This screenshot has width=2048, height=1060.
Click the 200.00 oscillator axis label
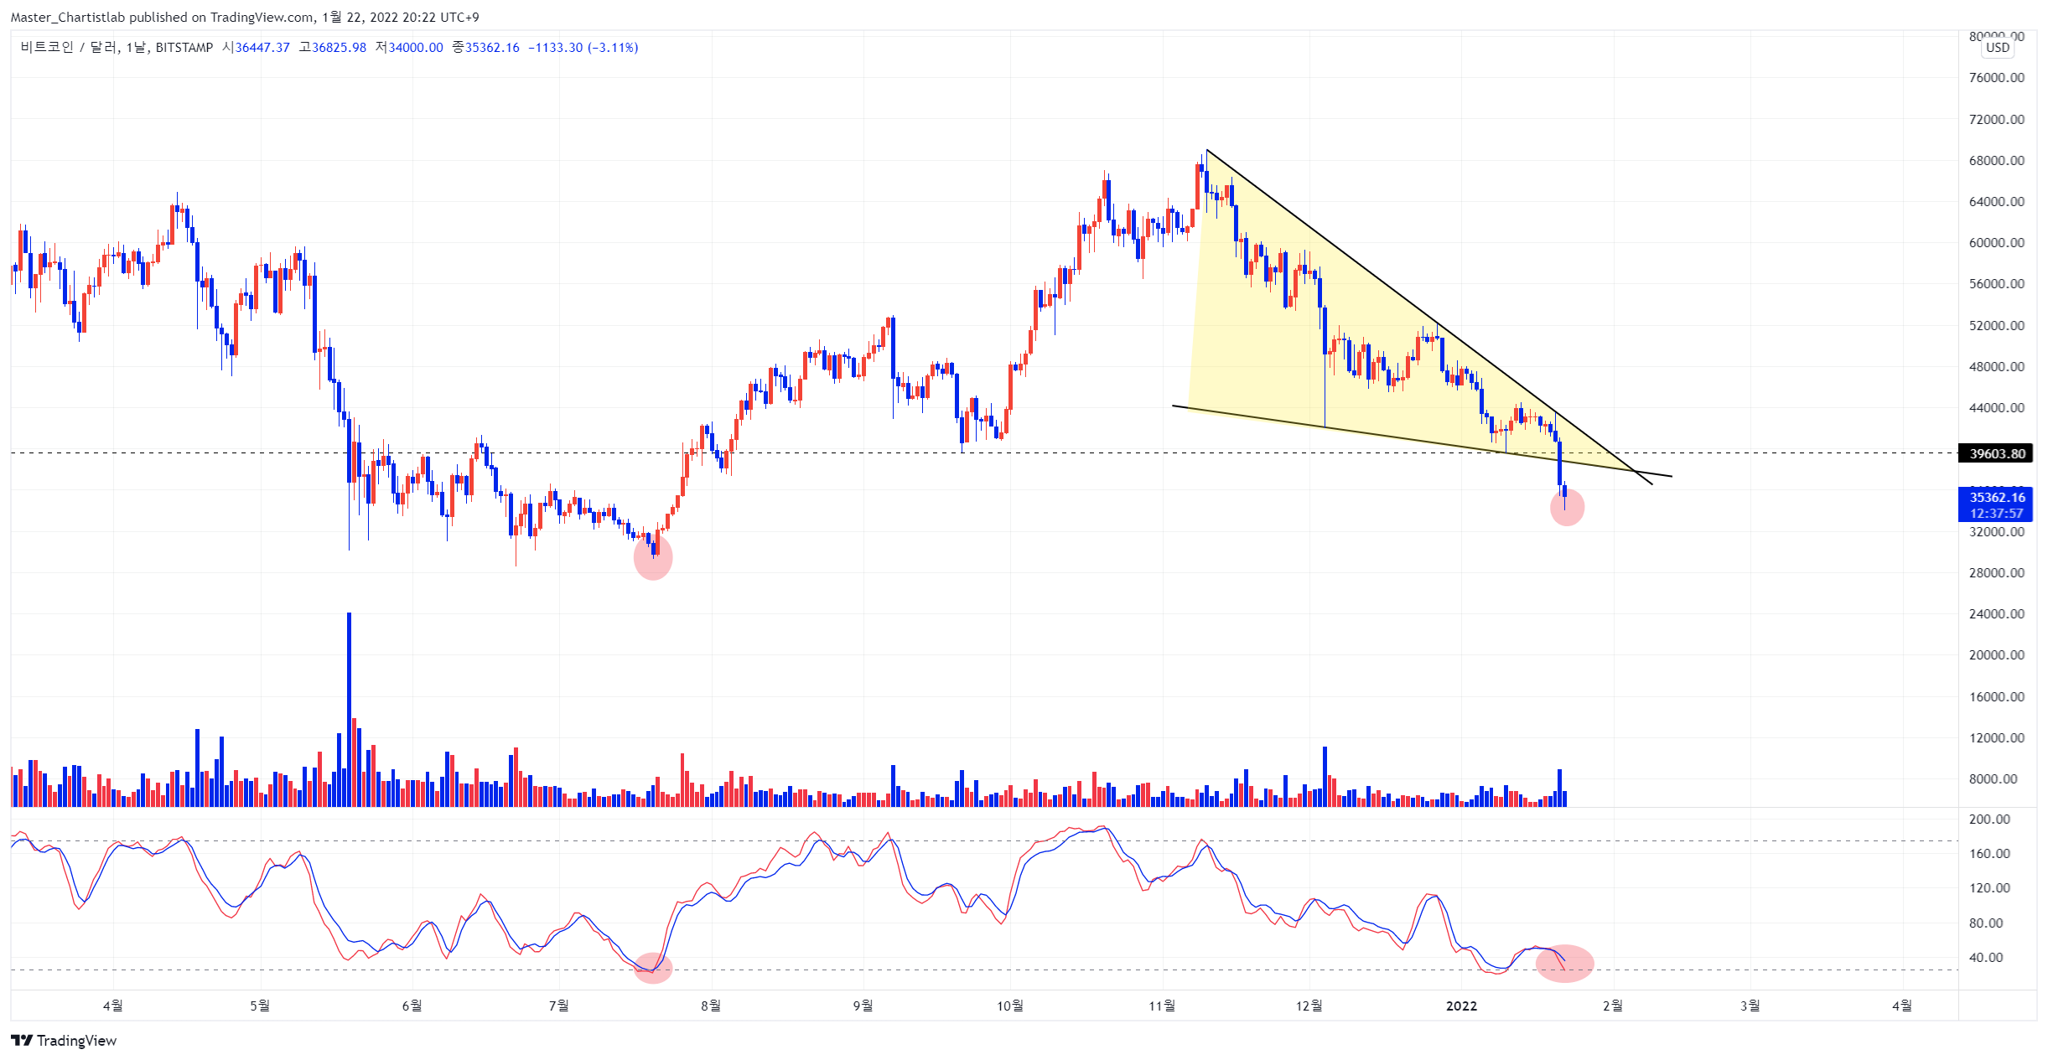tap(1989, 819)
